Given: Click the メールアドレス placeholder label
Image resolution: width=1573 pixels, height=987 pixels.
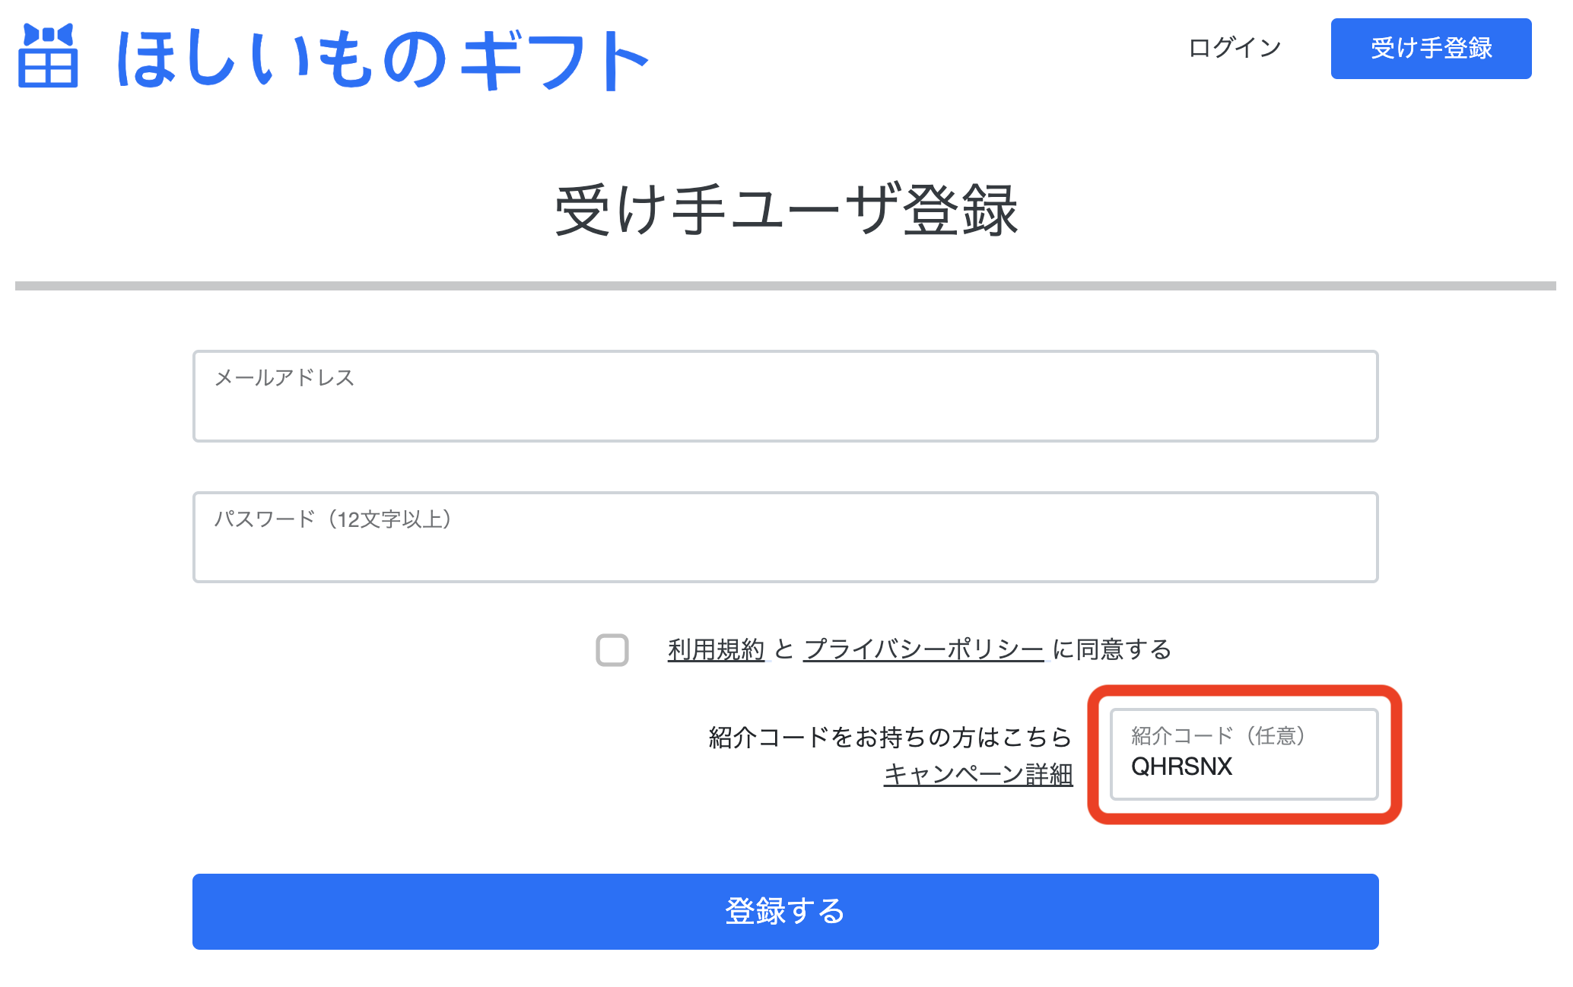Looking at the screenshot, I should point(284,378).
